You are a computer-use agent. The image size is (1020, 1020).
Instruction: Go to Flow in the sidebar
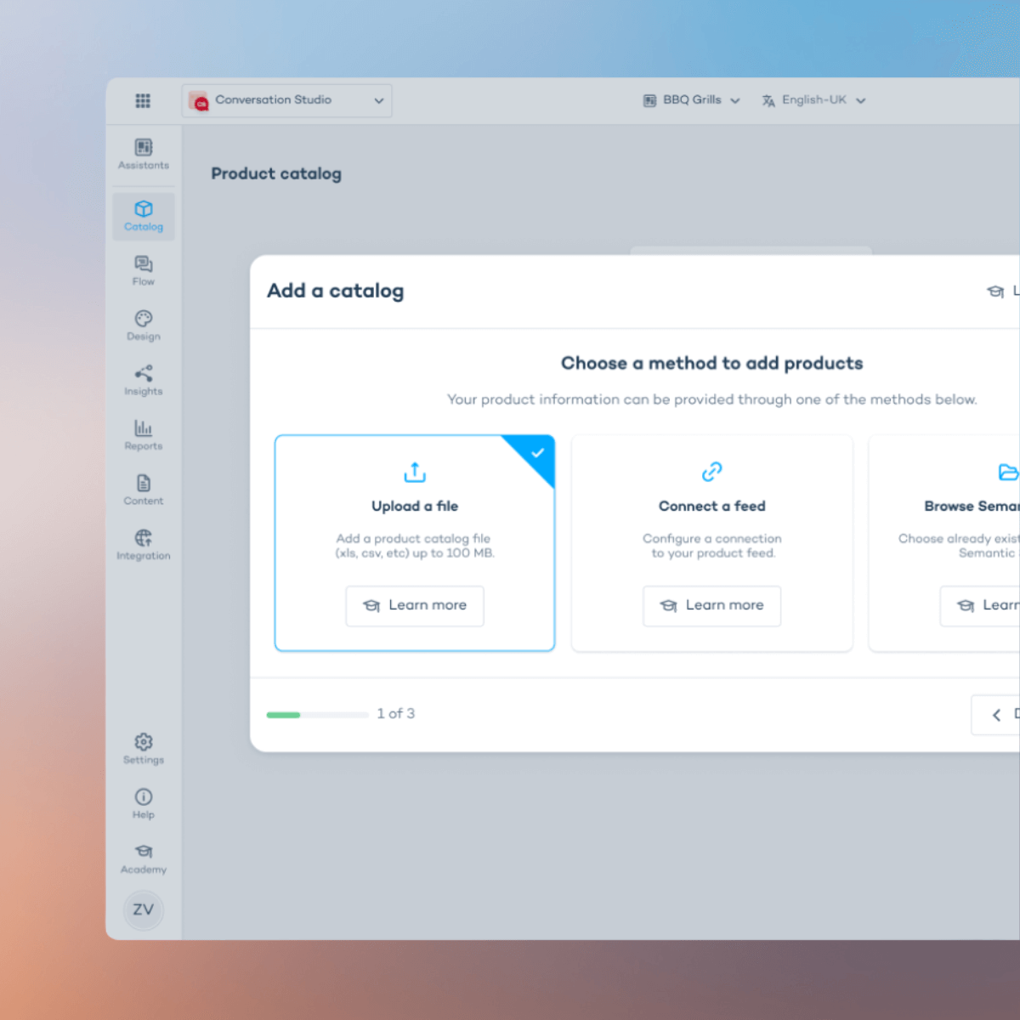coord(144,270)
